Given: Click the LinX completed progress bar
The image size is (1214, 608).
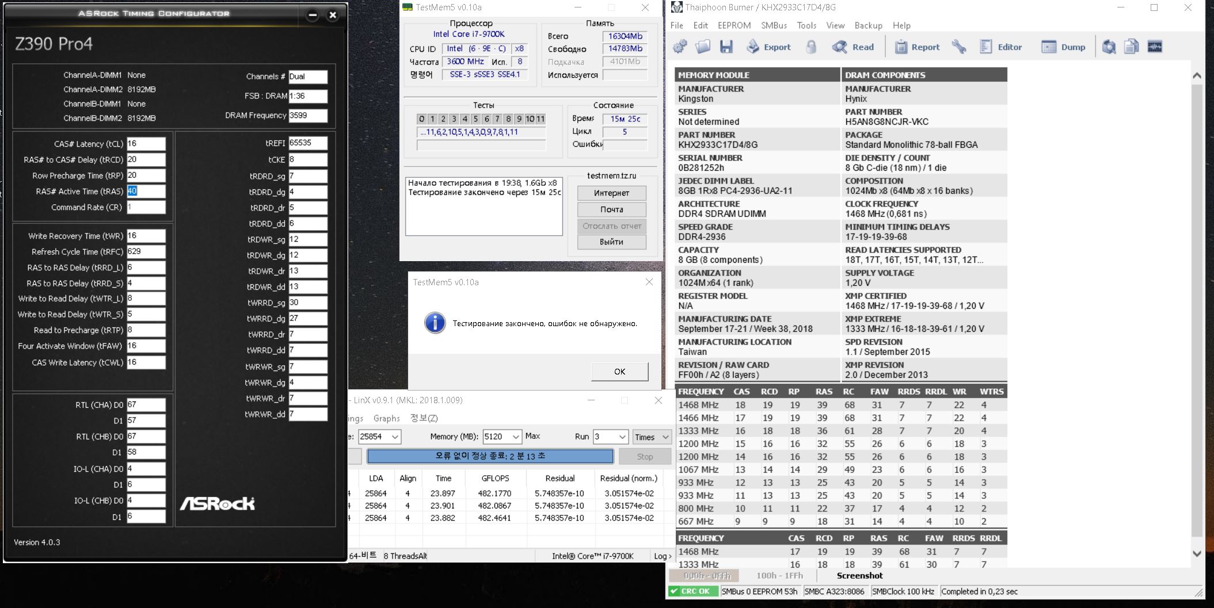Looking at the screenshot, I should click(490, 456).
